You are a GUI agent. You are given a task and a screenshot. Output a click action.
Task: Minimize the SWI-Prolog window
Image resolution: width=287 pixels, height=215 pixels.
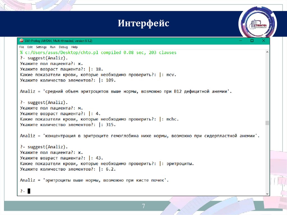(240, 41)
